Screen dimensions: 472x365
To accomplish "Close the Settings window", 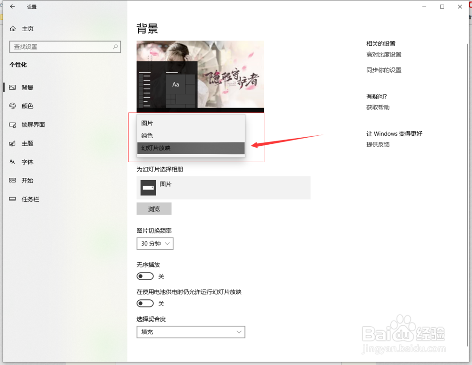I will point(460,7).
